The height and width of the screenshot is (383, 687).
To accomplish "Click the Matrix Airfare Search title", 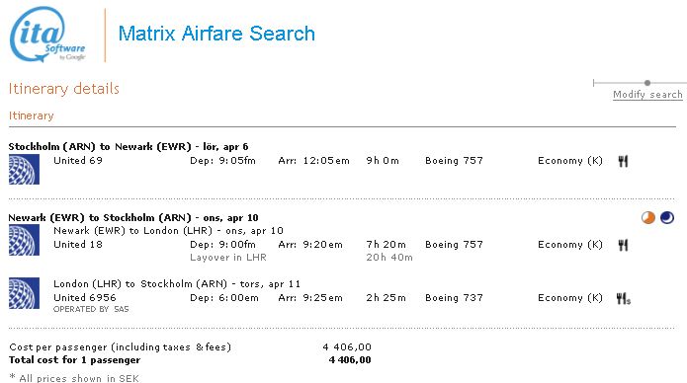I will pyautogui.click(x=216, y=34).
